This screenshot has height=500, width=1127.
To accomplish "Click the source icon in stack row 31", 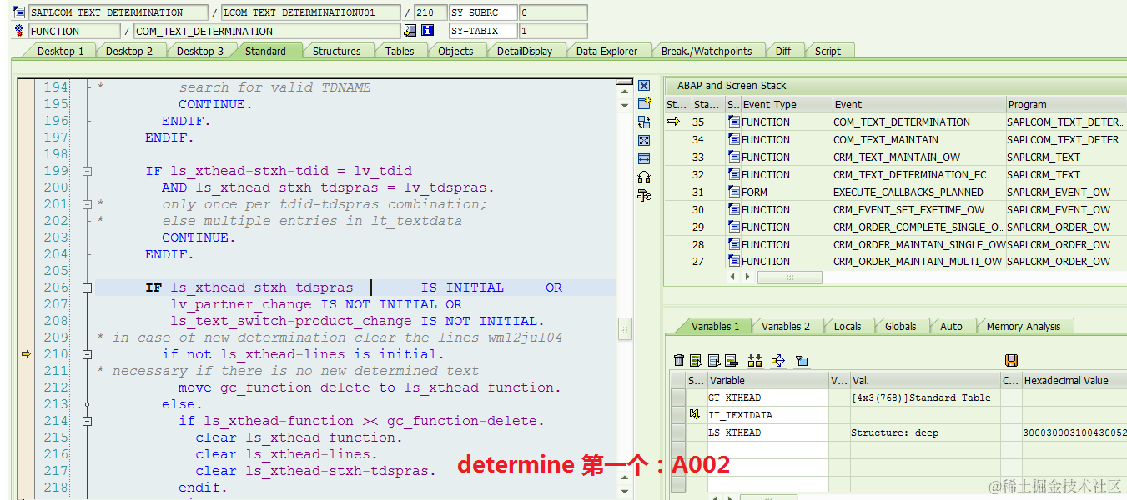I will tap(734, 192).
